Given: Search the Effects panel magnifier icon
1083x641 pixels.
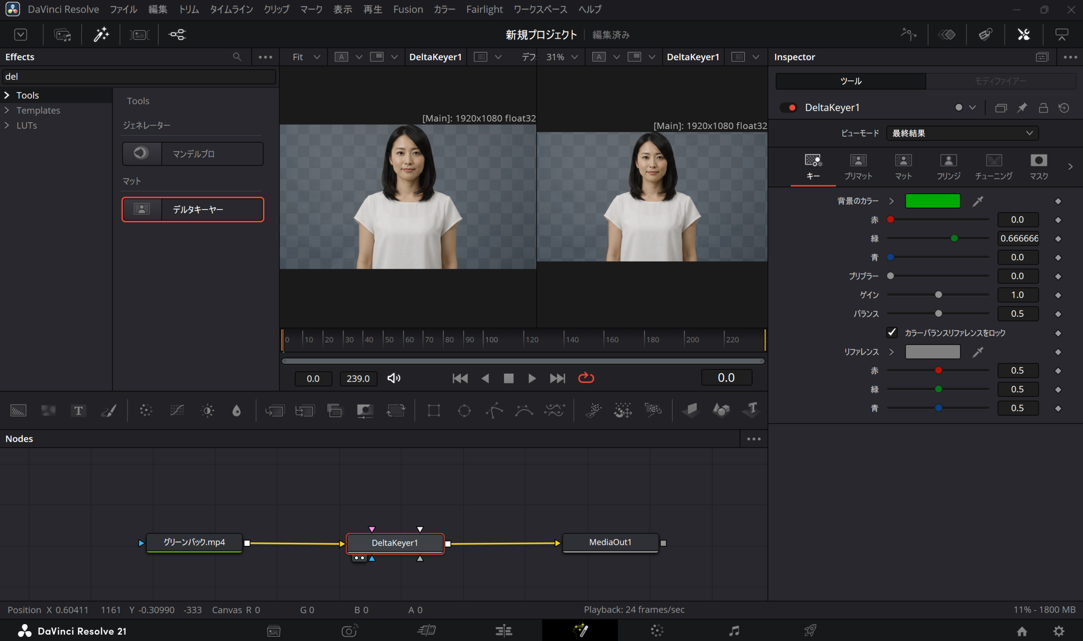Looking at the screenshot, I should (236, 57).
